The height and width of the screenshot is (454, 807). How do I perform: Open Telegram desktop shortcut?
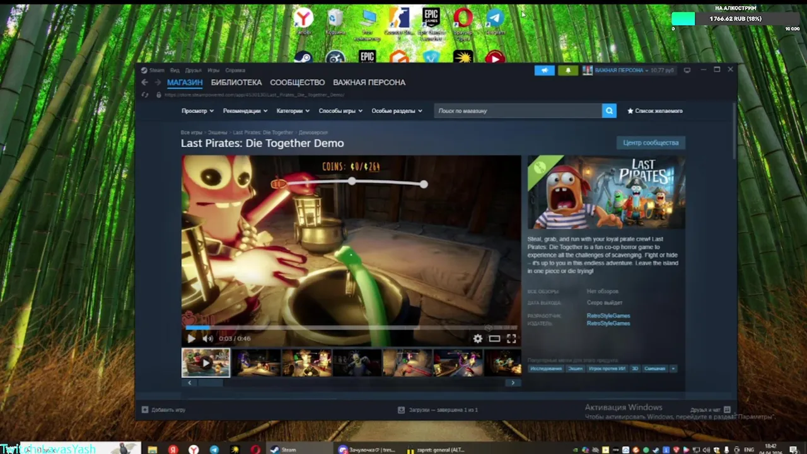[495, 21]
